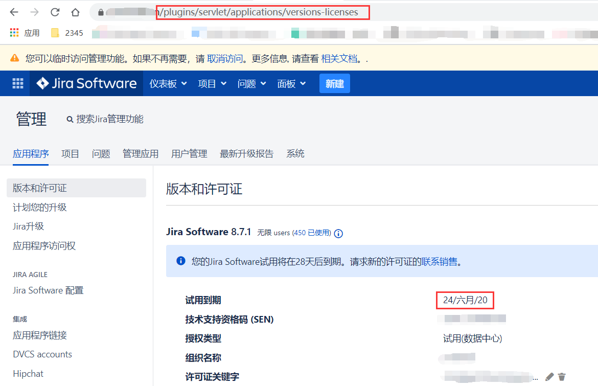Viewport: 598px width, 386px height.
Task: Open the app switcher grid icon
Action: (17, 83)
